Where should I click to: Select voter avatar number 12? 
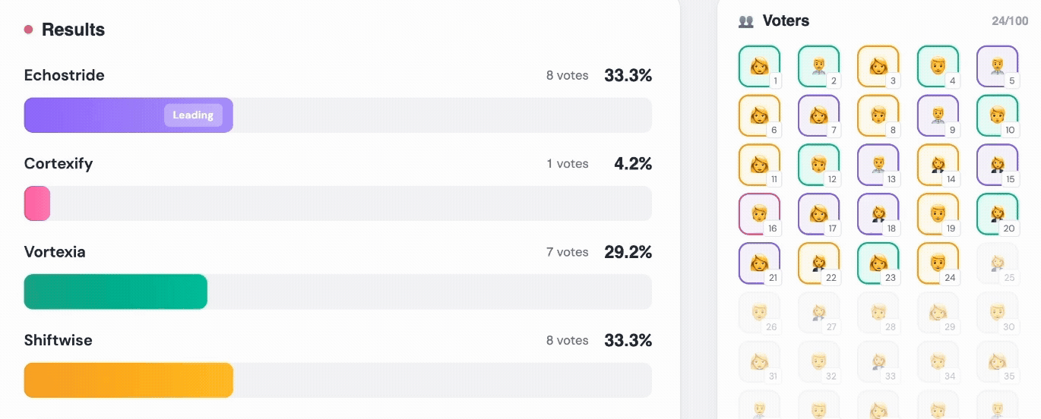click(x=818, y=165)
